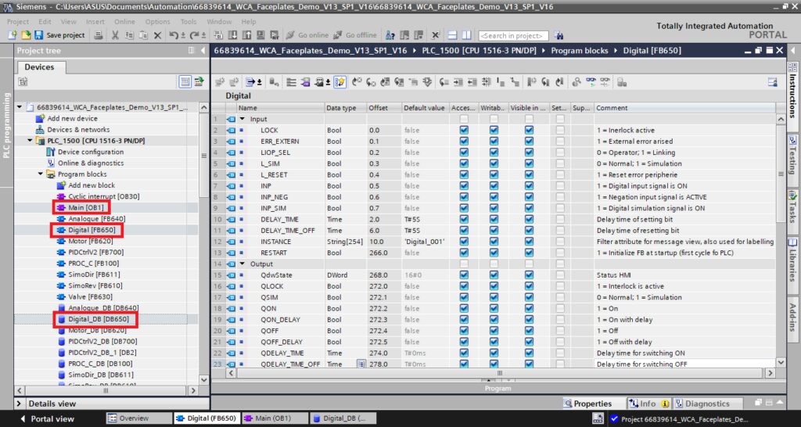Toggle Accessible checkbox for QOFF row
This screenshot has width=801, height=427.
463,331
